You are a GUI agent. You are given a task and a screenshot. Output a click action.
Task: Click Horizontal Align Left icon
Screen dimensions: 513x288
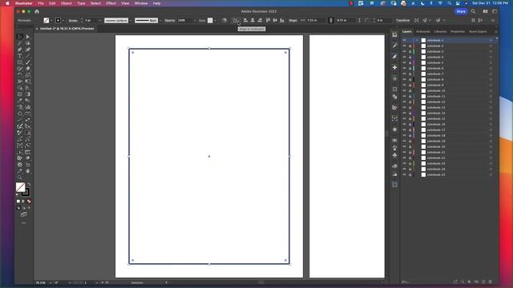coord(245,20)
